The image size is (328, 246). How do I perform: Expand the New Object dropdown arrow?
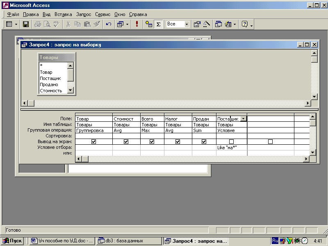(235, 24)
